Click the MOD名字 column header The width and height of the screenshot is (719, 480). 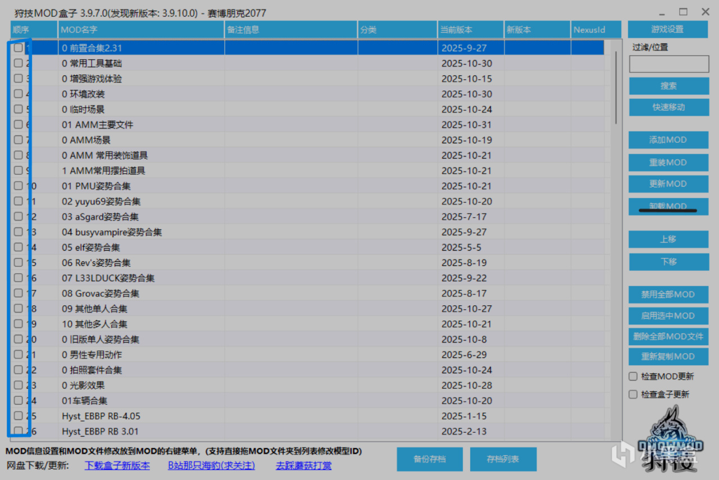pyautogui.click(x=141, y=30)
